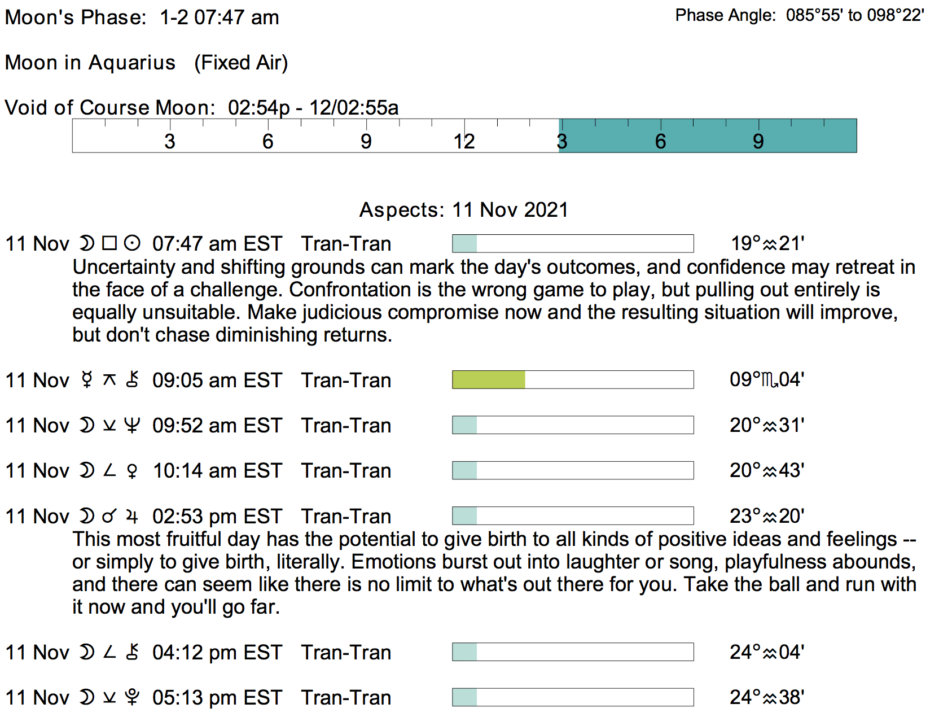939x717 pixels.
Task: Click the teal shaded void-of-course period
Action: 708,135
